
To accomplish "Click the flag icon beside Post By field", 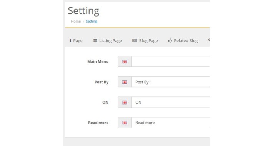I will tap(125, 82).
